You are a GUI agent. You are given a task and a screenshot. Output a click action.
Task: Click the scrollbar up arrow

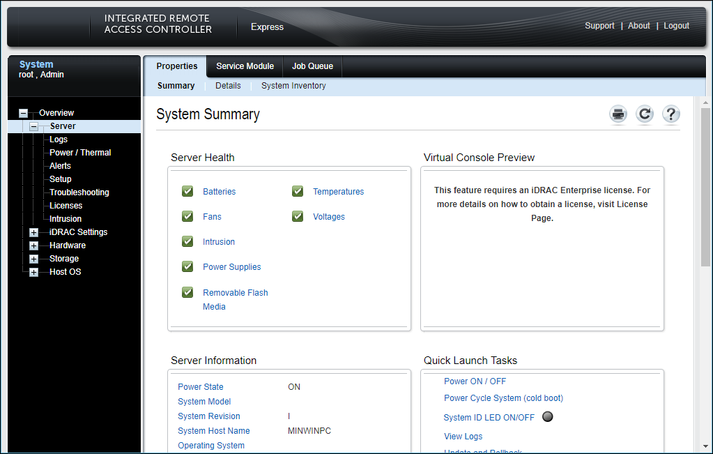[705, 101]
